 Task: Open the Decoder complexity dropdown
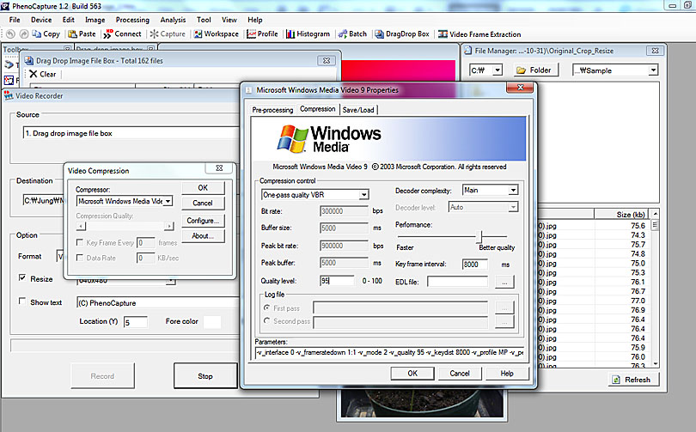[512, 190]
